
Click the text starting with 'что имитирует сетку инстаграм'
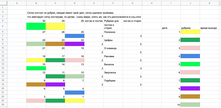[x=84, y=17]
